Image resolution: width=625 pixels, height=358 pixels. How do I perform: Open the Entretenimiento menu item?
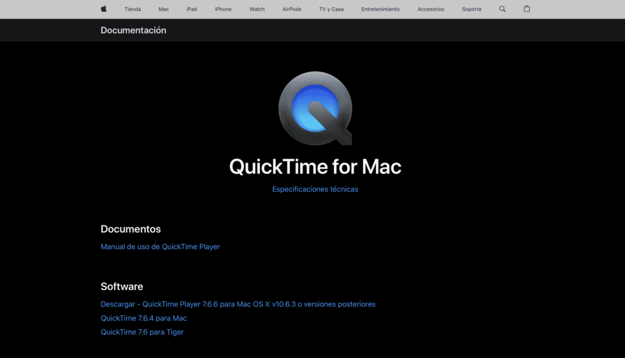(x=381, y=9)
